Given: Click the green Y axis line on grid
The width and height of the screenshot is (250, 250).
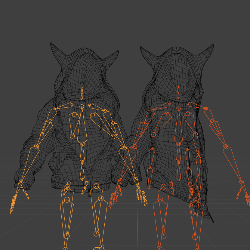Looking at the screenshot, I should click(x=137, y=223).
